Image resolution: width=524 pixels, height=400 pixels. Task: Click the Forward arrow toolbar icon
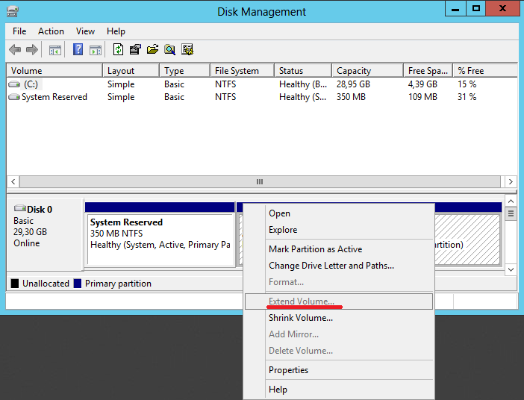pos(32,50)
